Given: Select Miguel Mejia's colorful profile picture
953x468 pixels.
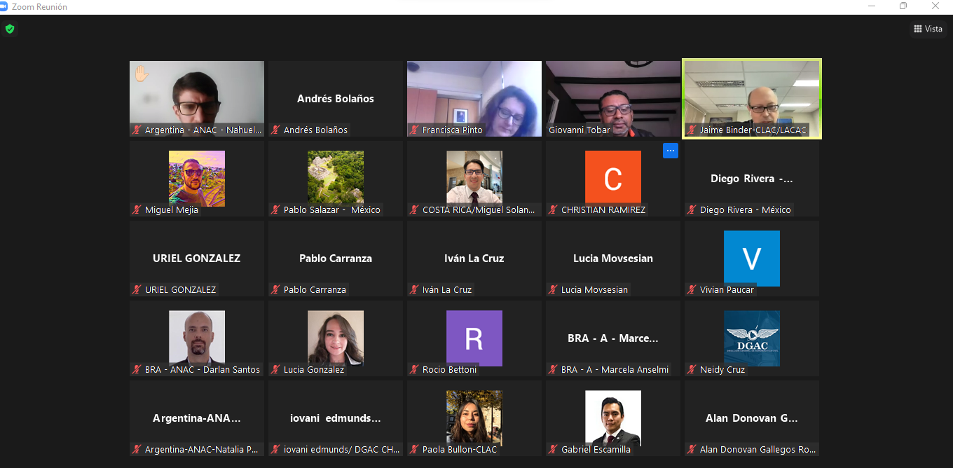Looking at the screenshot, I should 196,178.
